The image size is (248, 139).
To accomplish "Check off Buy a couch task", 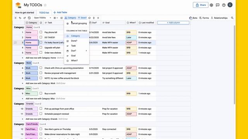I will point(41,93).
